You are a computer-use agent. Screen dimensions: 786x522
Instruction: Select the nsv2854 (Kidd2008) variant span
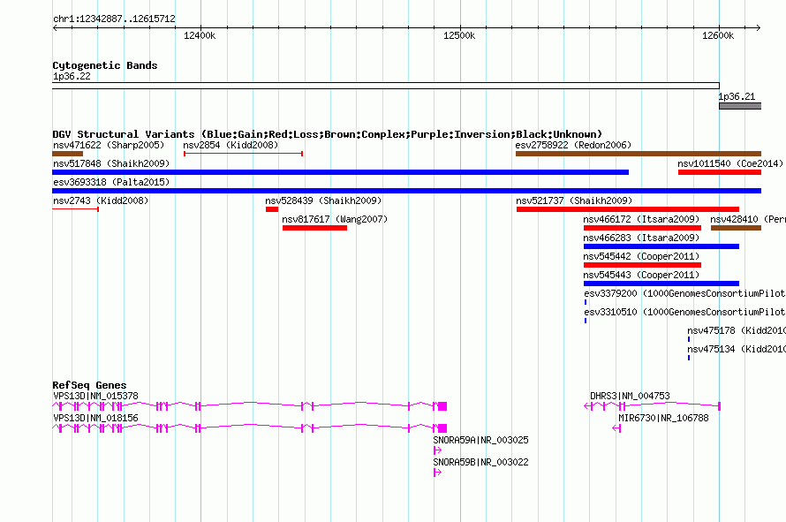click(x=243, y=154)
